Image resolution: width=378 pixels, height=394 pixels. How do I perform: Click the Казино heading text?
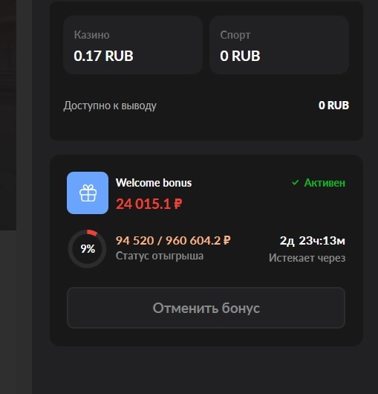91,35
